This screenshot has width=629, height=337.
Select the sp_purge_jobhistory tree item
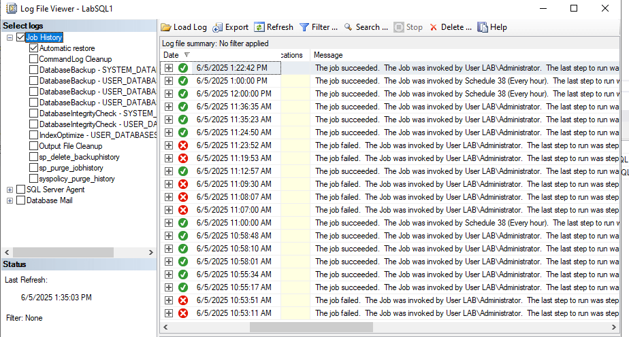(72, 168)
